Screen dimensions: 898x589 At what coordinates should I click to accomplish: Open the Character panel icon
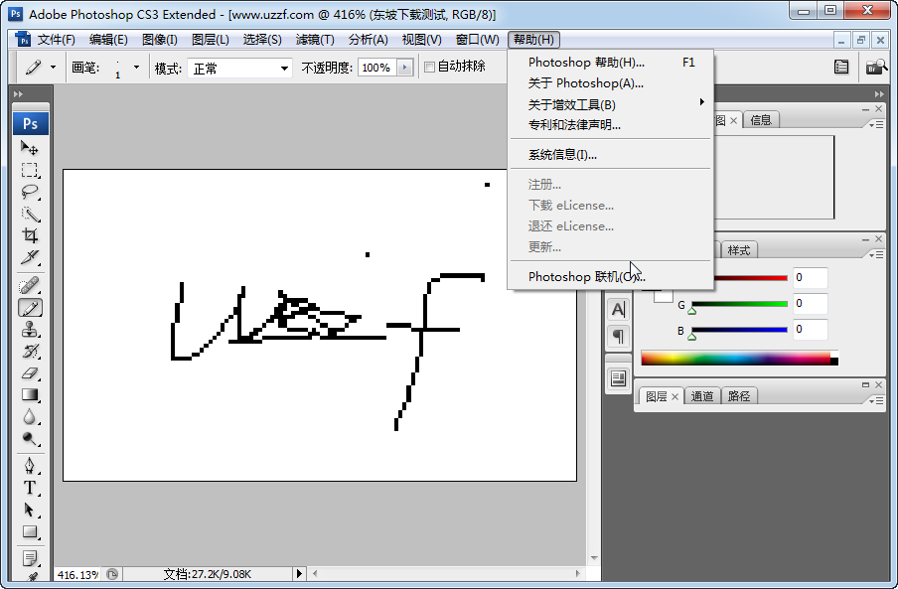618,310
